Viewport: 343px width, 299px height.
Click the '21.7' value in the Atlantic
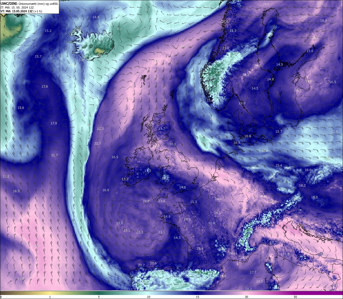54,155
